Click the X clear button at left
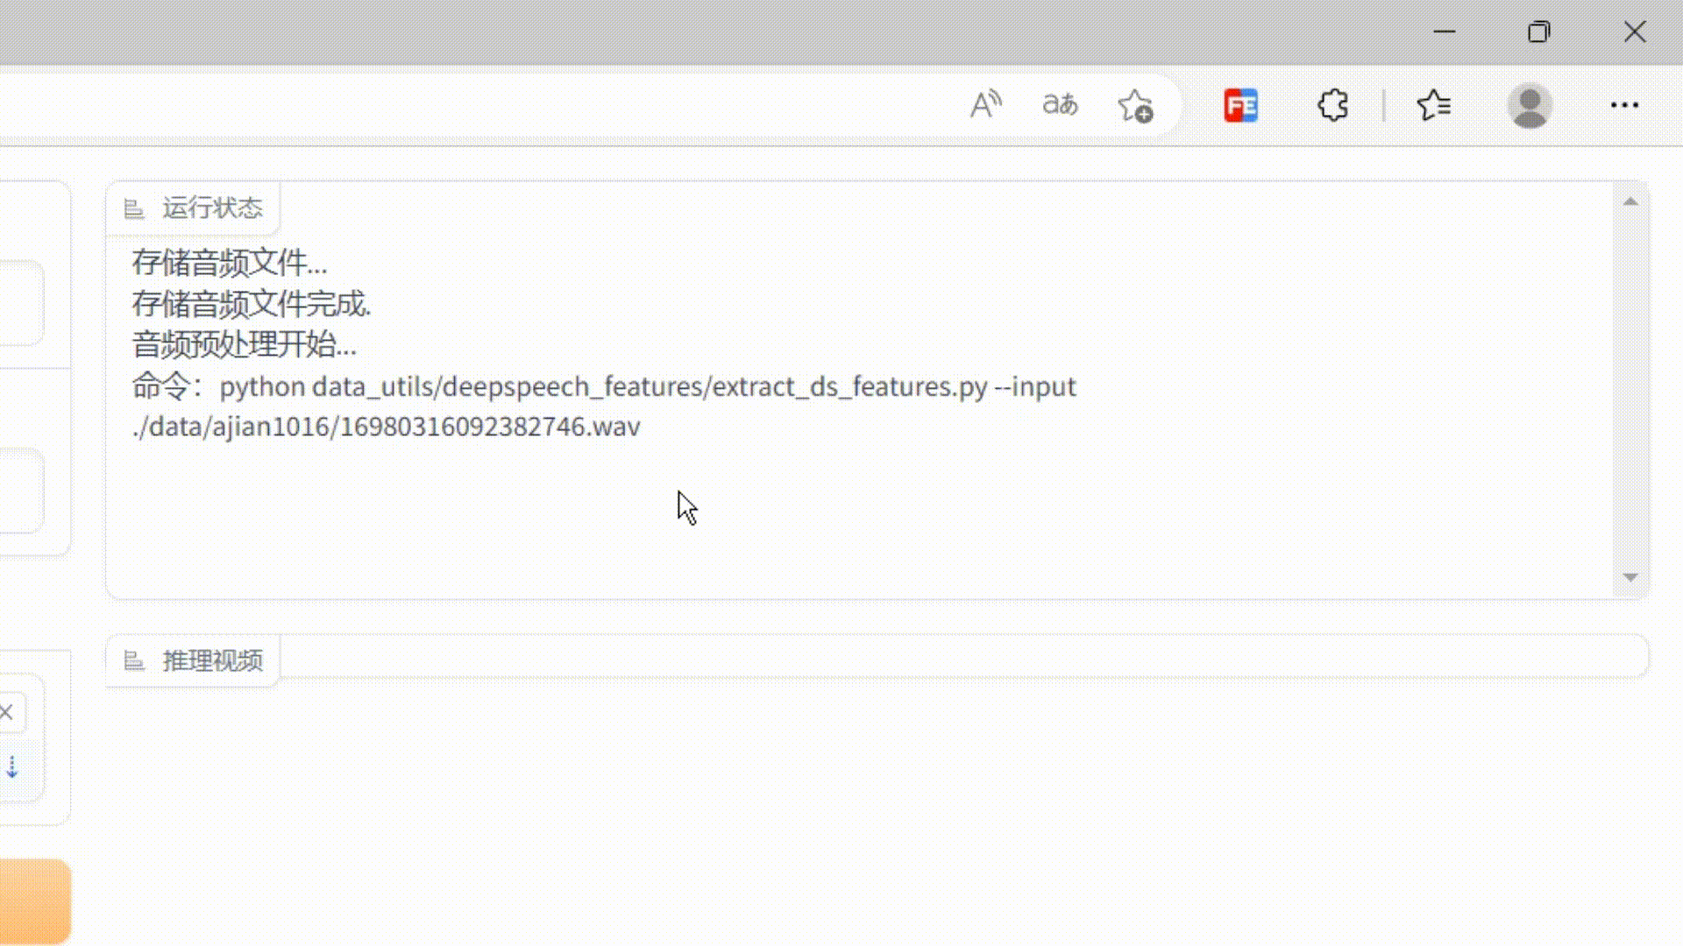Viewport: 1683px width, 946px height. (7, 712)
